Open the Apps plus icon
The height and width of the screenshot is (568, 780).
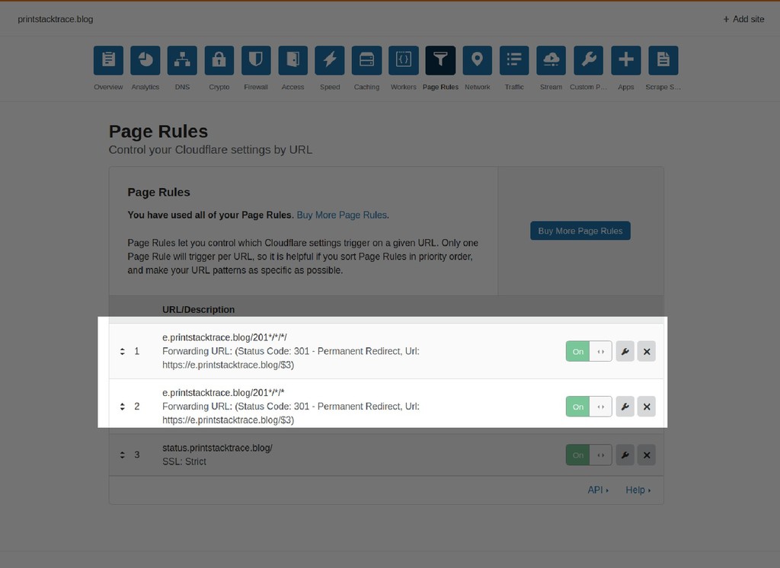pyautogui.click(x=626, y=60)
